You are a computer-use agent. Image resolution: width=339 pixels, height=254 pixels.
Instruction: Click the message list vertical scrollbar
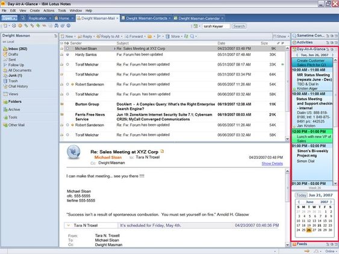287,94
